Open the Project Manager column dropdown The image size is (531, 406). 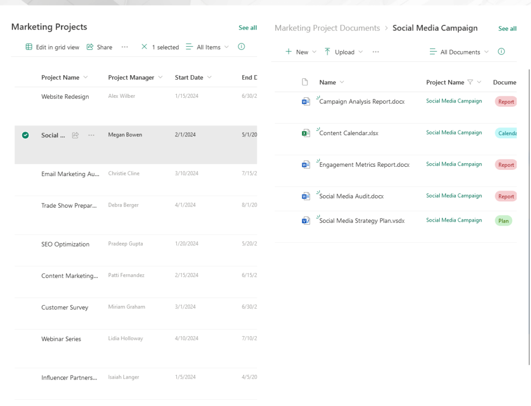(161, 77)
